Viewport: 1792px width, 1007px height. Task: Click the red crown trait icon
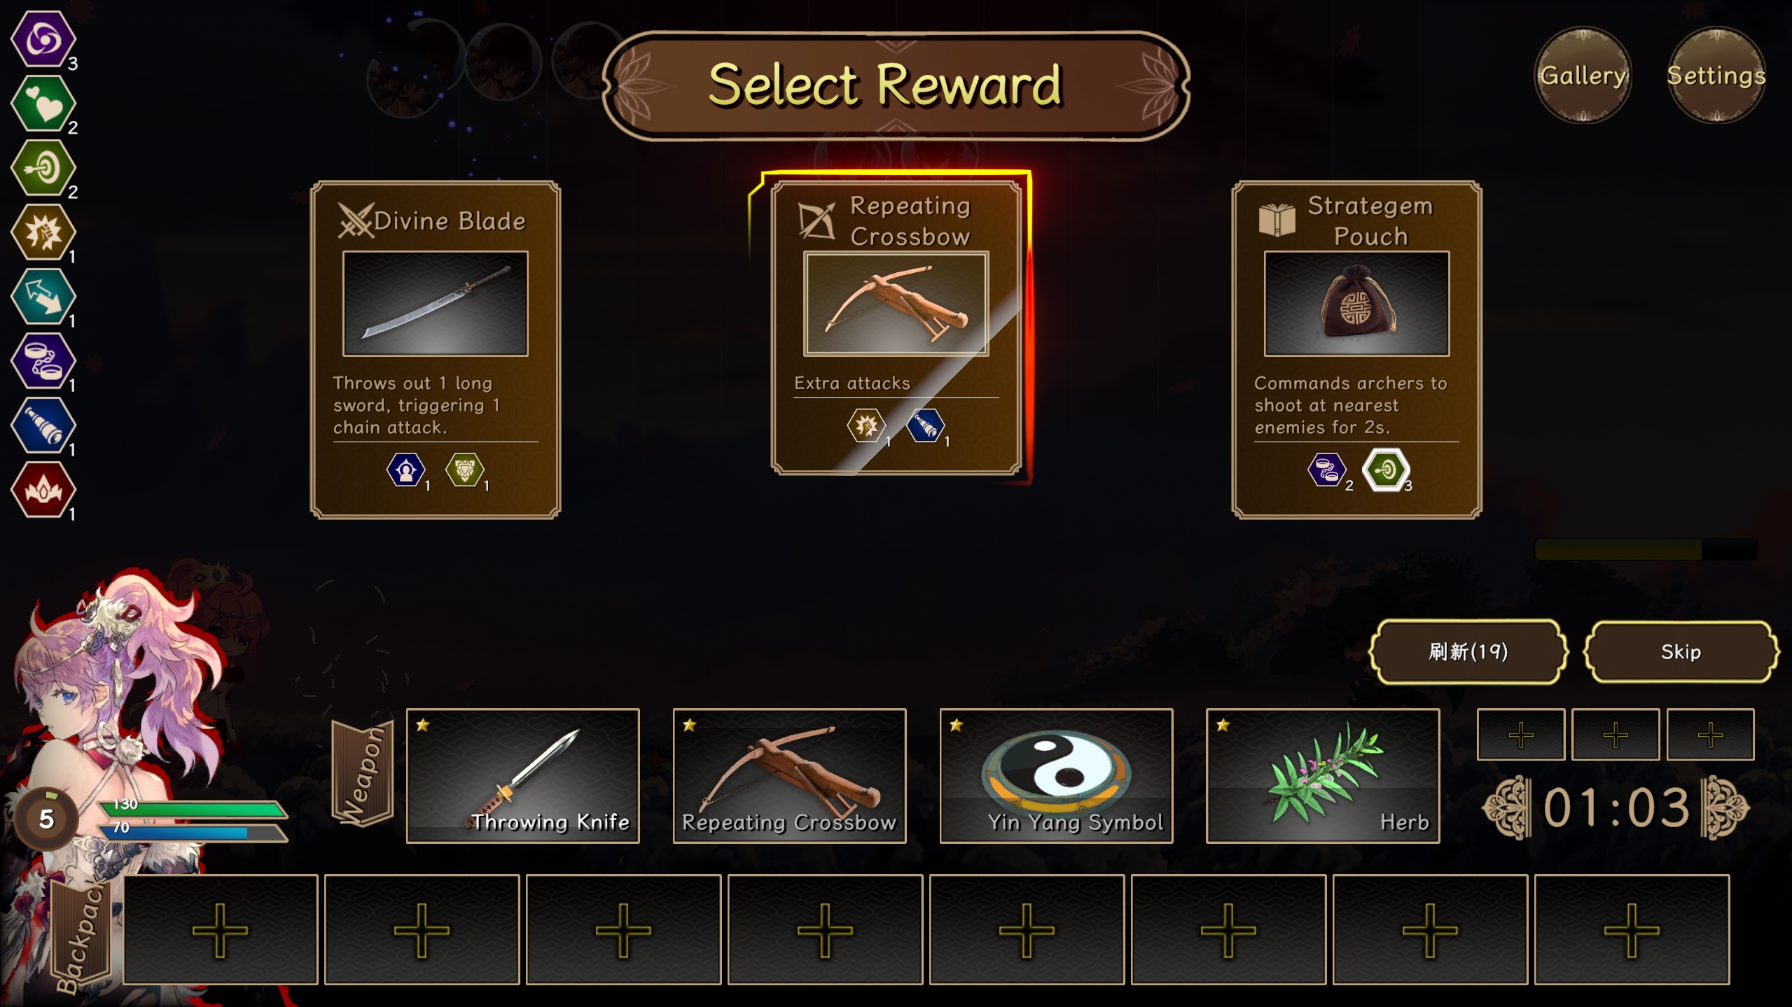[43, 490]
